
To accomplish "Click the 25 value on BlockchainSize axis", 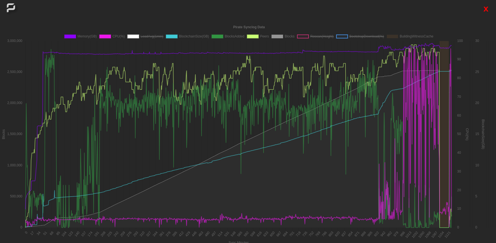I will (477, 72).
